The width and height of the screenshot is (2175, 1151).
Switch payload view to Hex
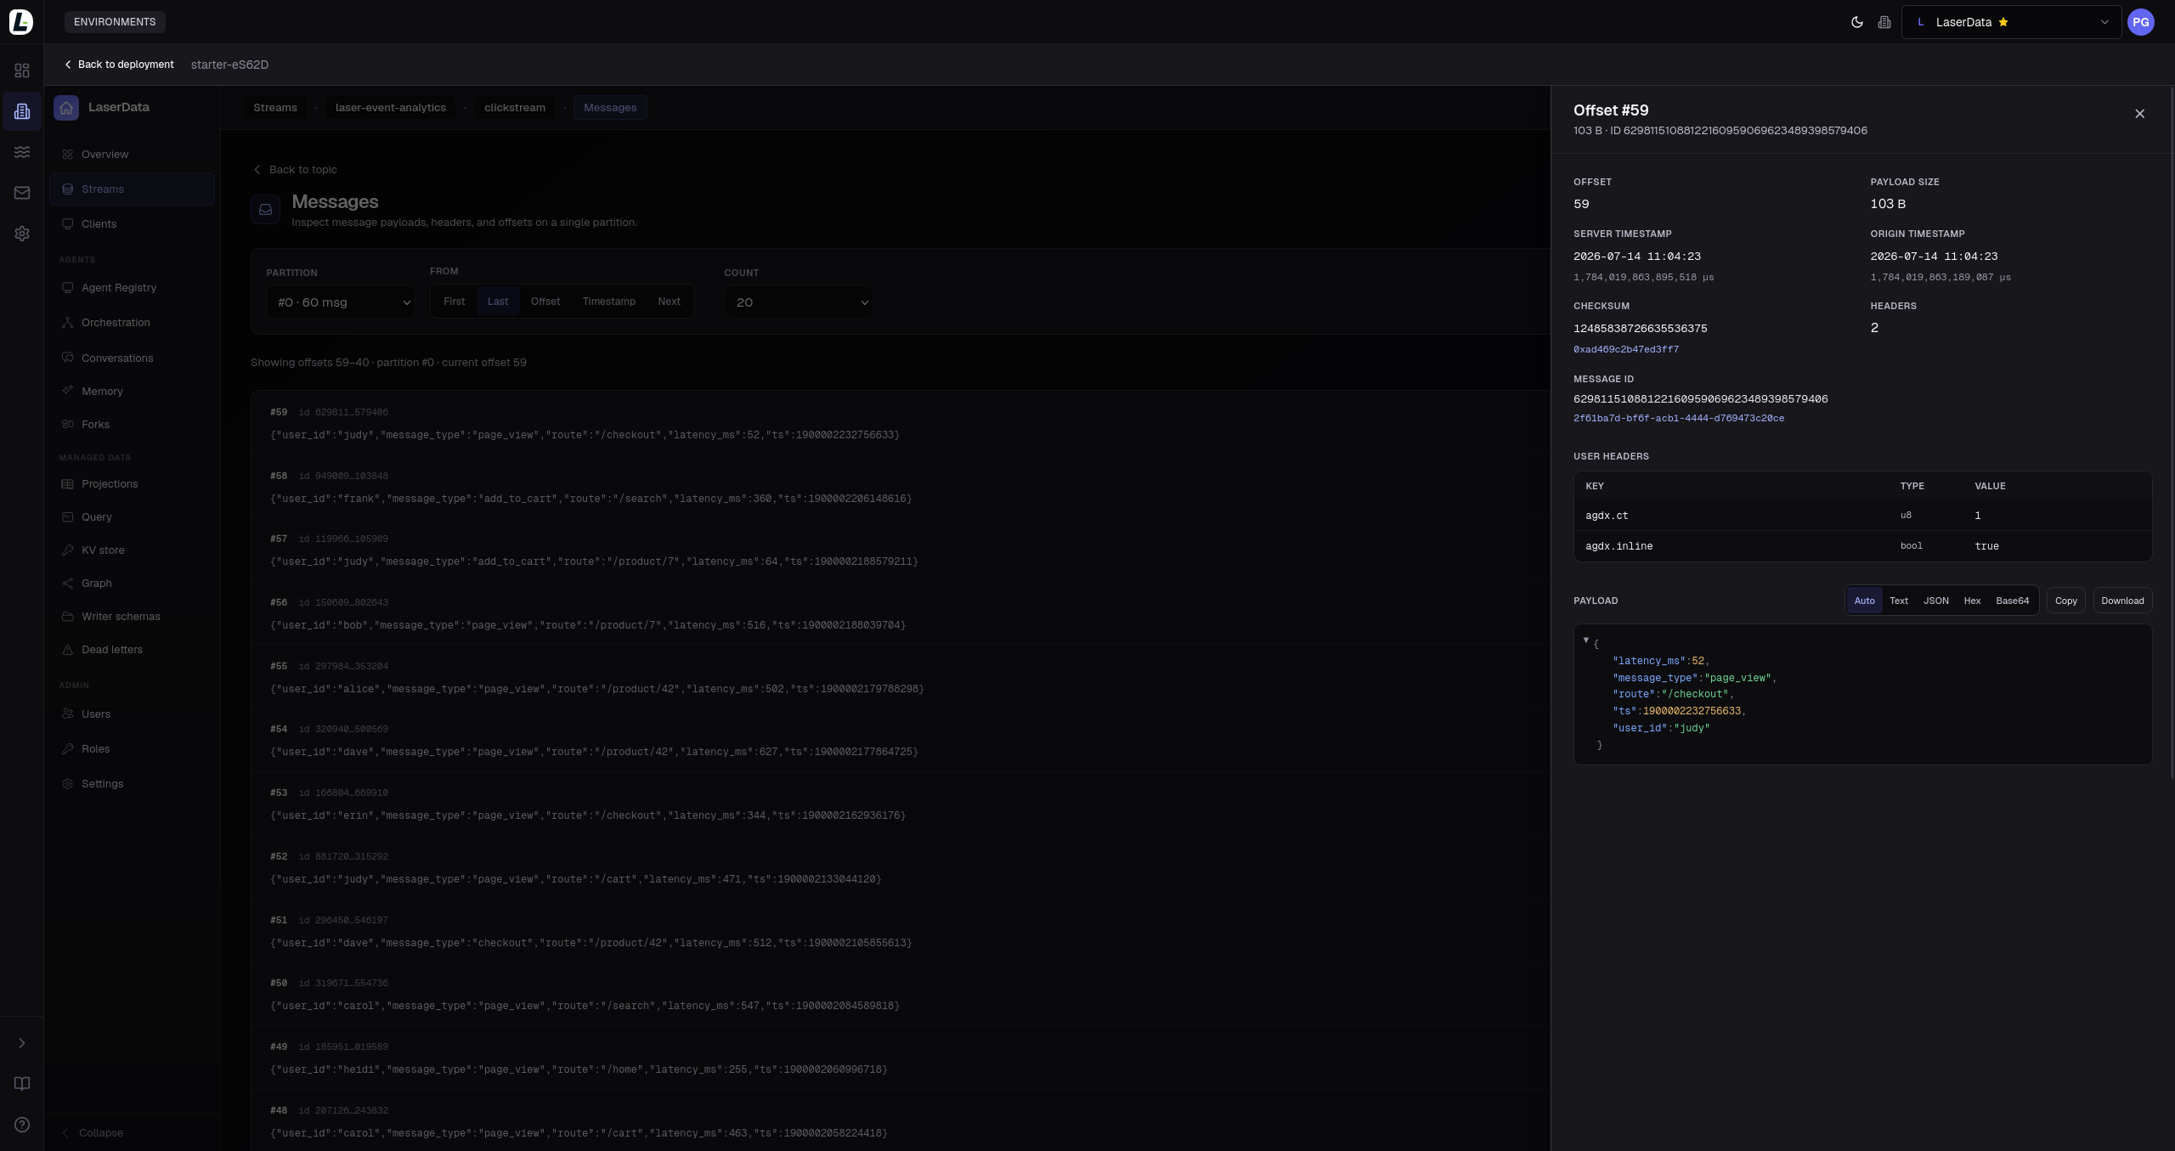(1972, 601)
